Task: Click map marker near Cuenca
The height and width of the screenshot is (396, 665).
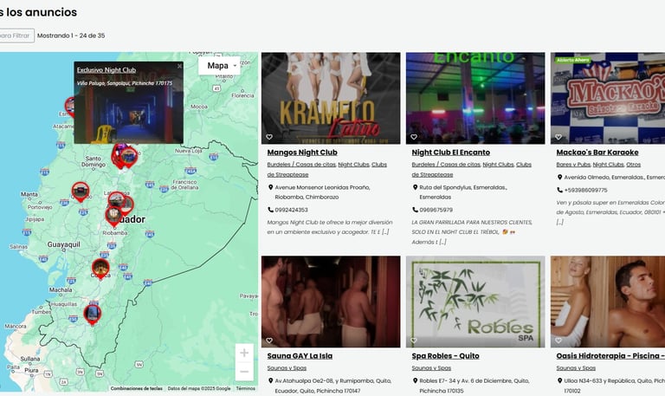Action: click(x=100, y=269)
